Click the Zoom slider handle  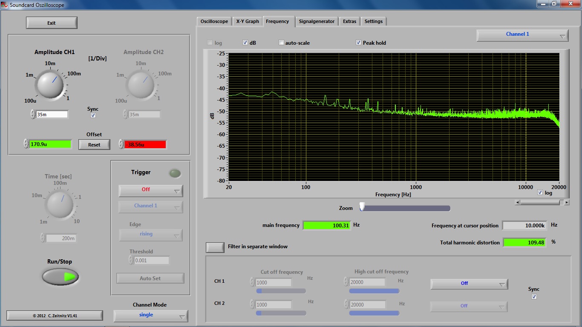[362, 207]
